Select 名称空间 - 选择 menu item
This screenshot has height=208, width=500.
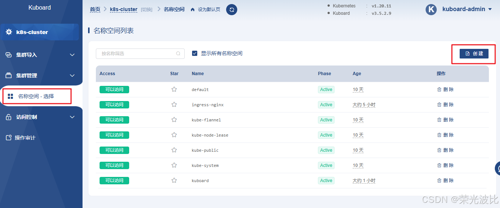(36, 96)
